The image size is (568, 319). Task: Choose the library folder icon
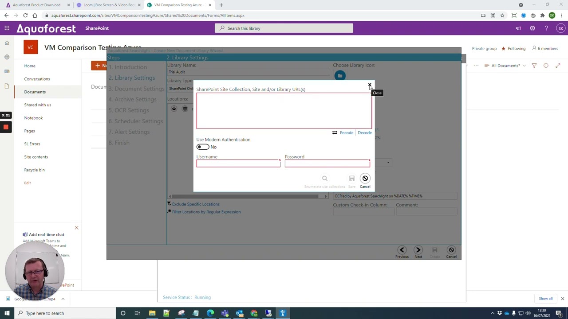point(340,76)
